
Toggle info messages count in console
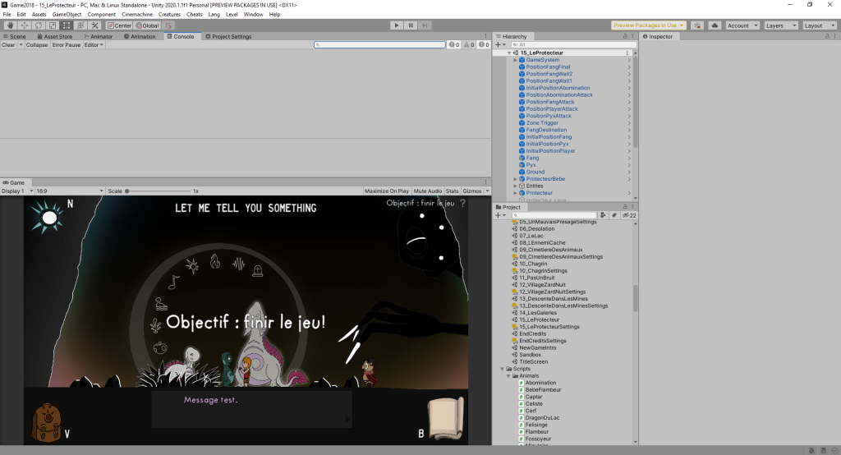pyautogui.click(x=454, y=45)
